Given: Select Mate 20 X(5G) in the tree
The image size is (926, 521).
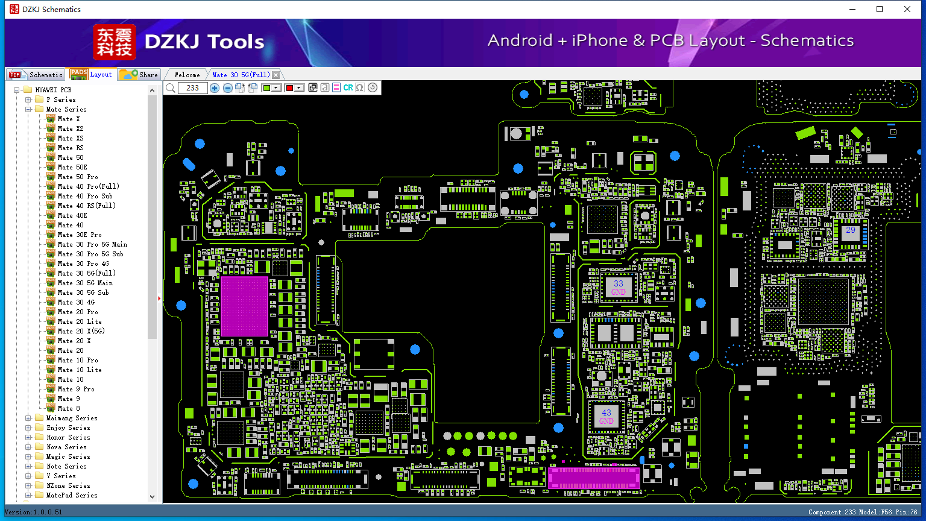Looking at the screenshot, I should [x=81, y=331].
